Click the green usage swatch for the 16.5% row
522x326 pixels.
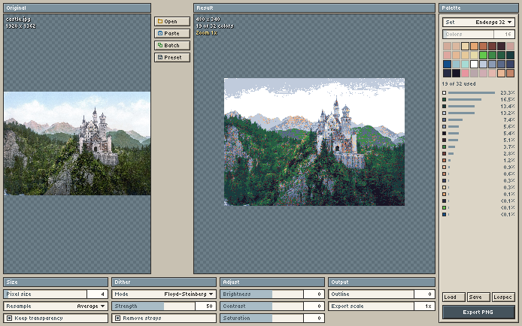(444, 100)
